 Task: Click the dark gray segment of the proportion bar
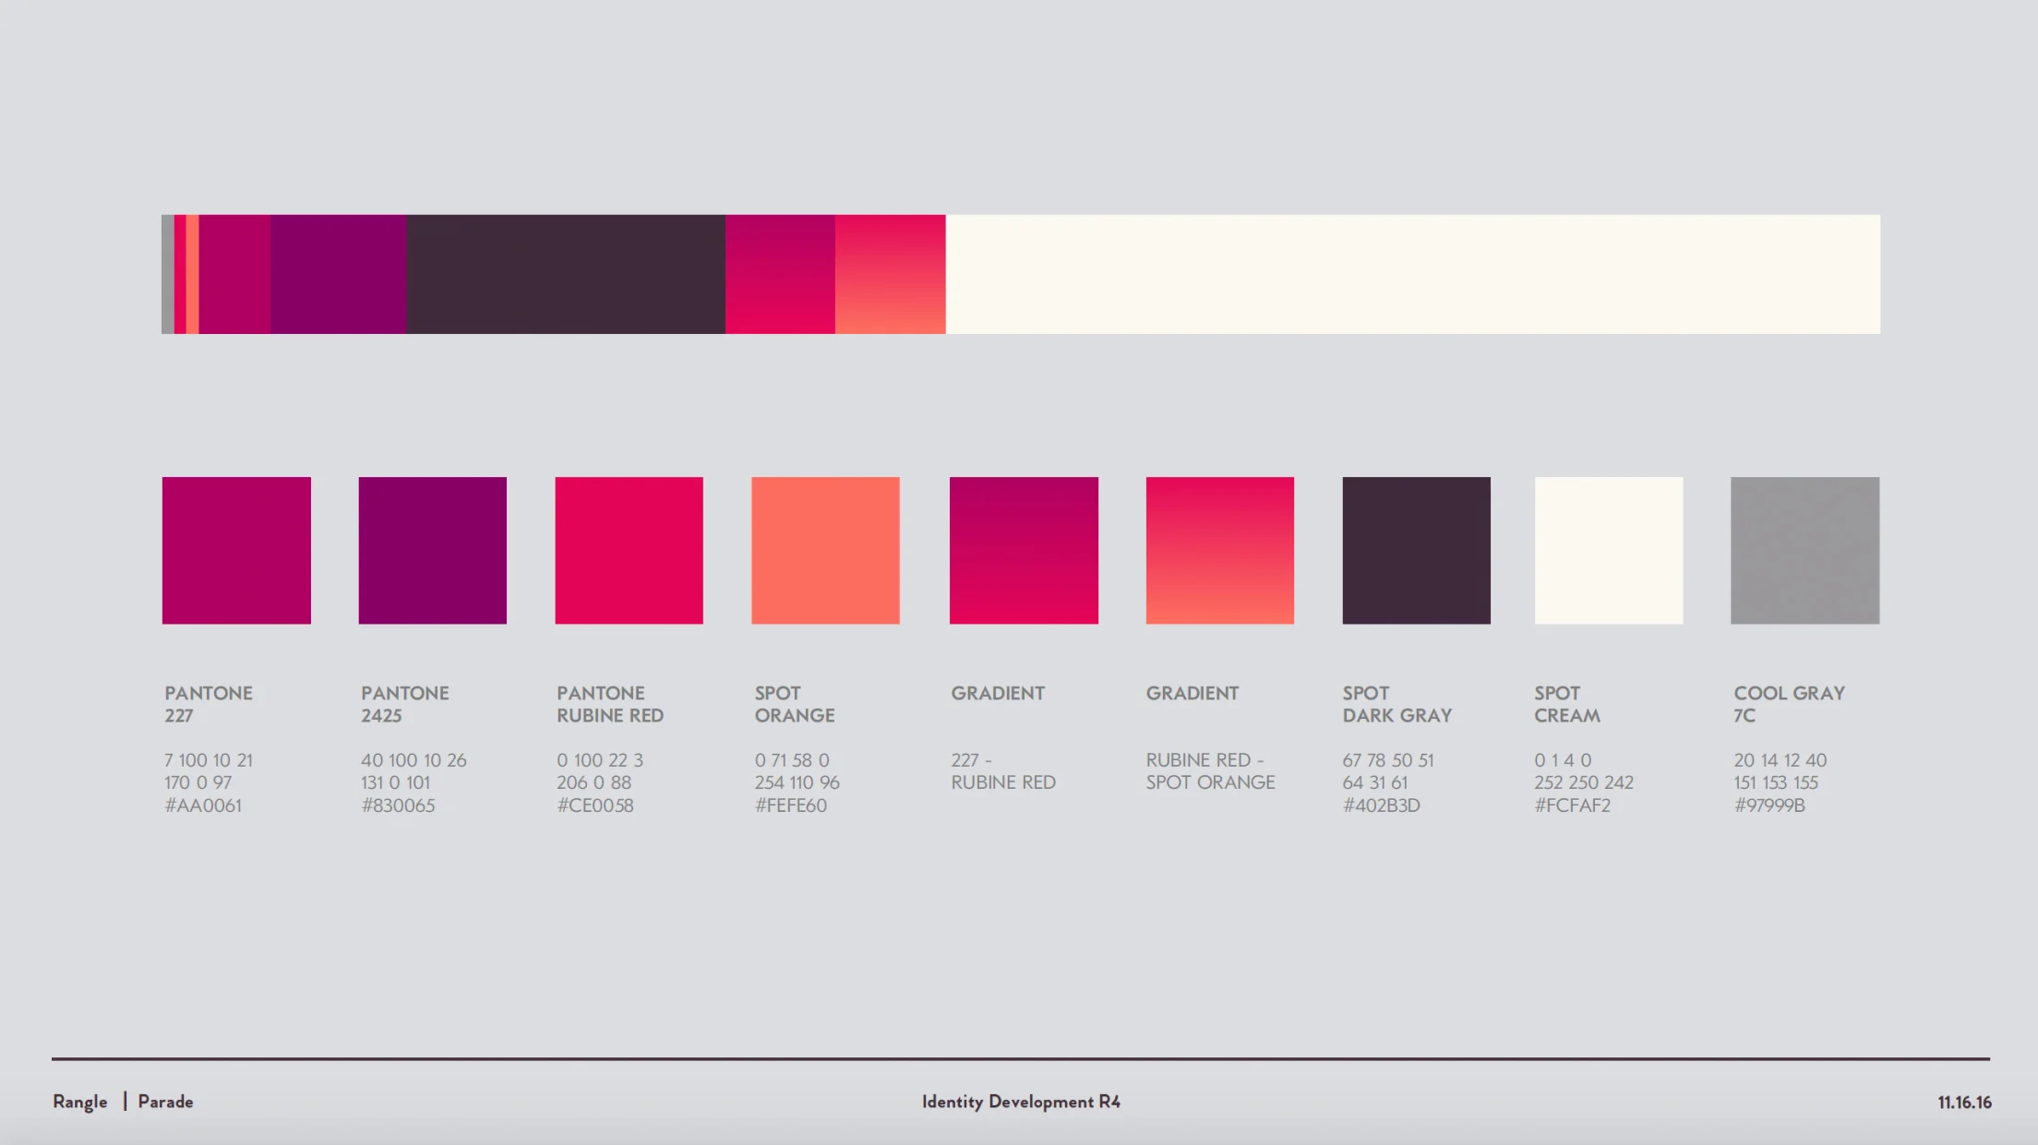click(x=566, y=274)
